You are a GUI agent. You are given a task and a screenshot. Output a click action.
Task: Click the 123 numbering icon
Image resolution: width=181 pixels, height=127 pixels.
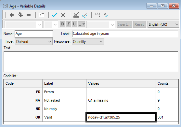[97, 15]
